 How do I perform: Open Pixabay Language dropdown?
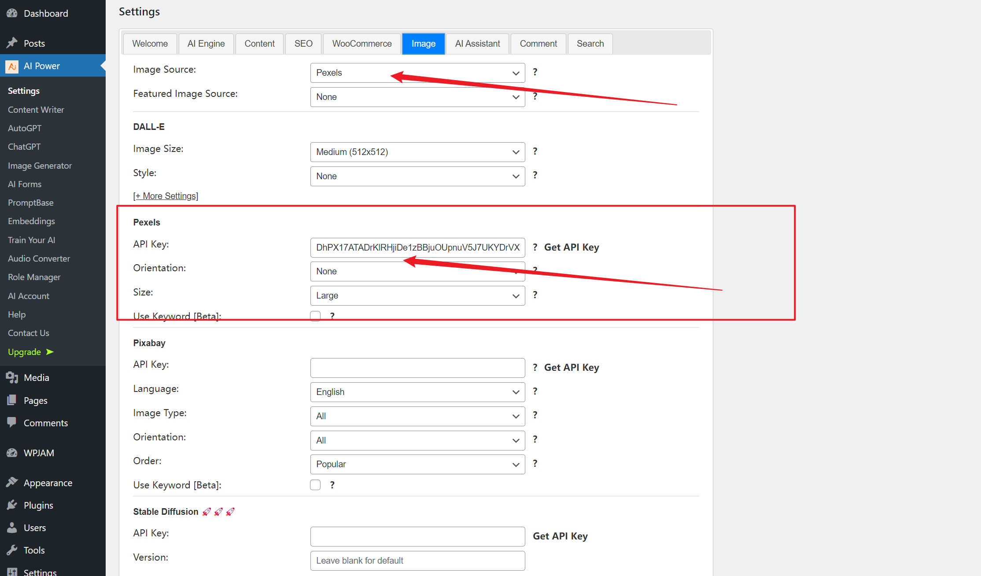pos(417,392)
